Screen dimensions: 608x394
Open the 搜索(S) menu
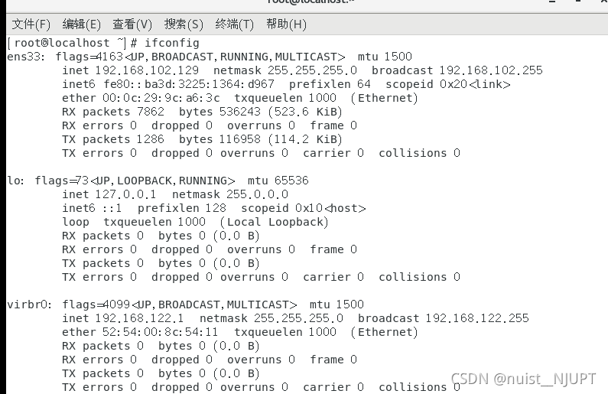(184, 24)
